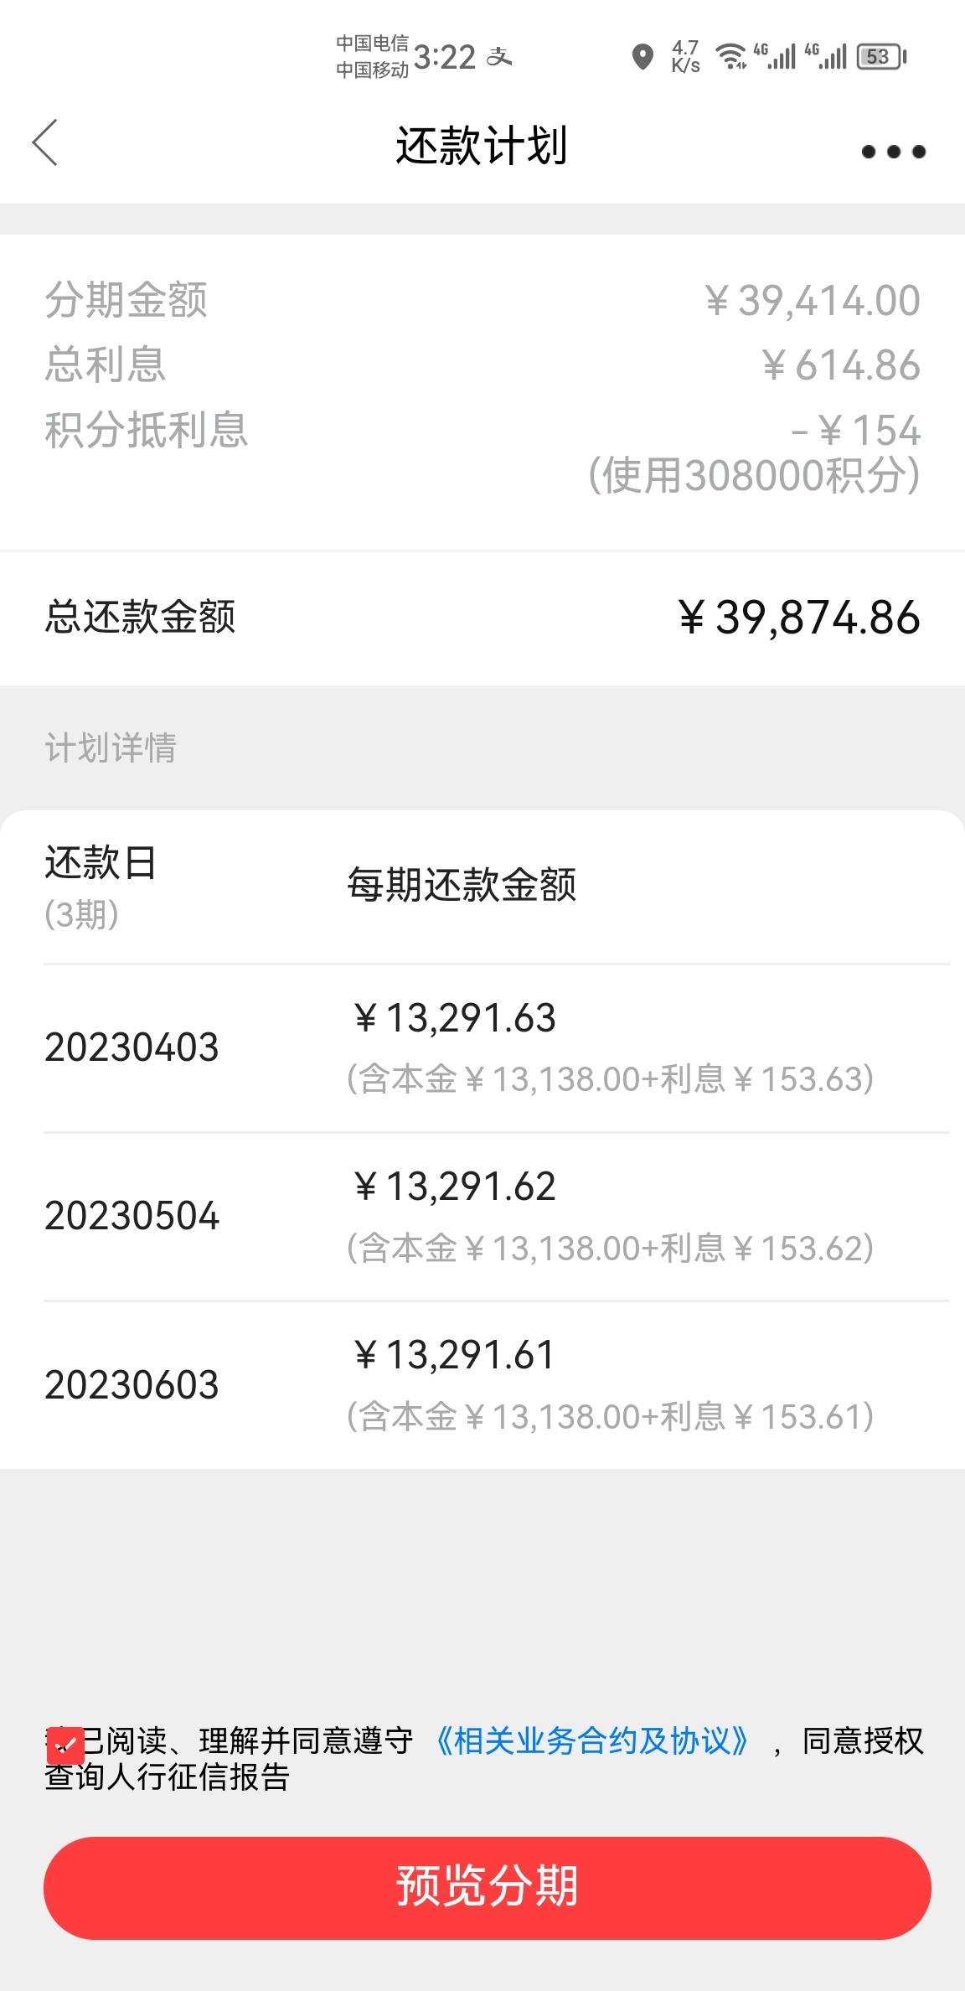The height and width of the screenshot is (1991, 965).
Task: Tap the 预览分期 button
Action: click(487, 1887)
